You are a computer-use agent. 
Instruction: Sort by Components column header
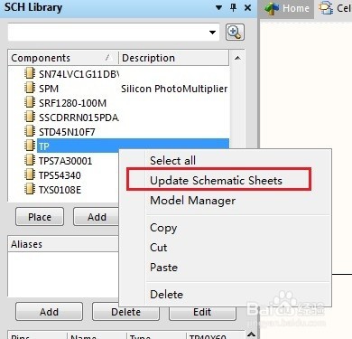click(63, 58)
